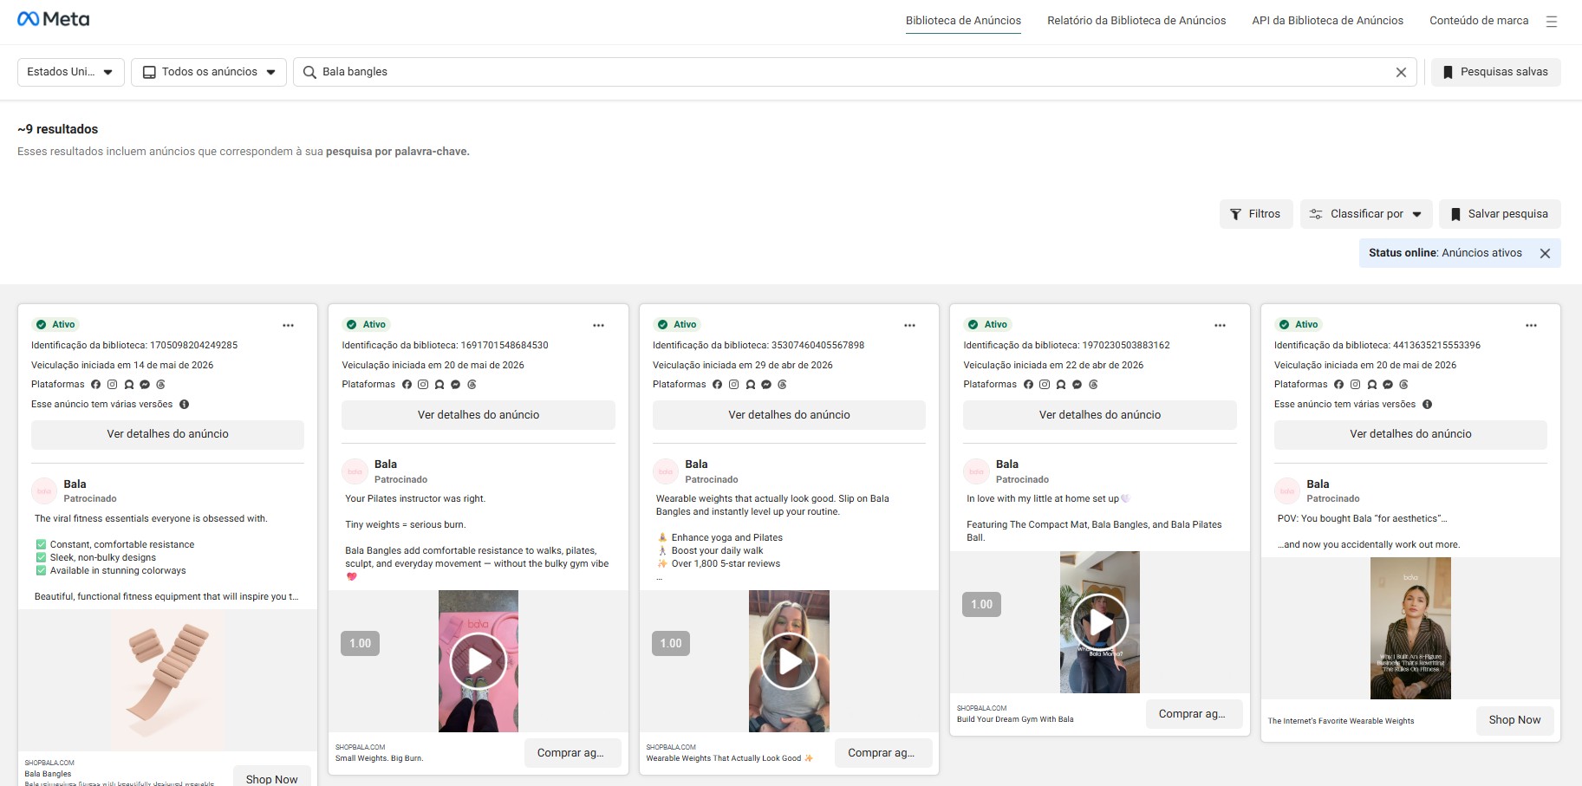Click the 1.00 badge on home set up ad
1582x786 pixels.
coord(981,605)
